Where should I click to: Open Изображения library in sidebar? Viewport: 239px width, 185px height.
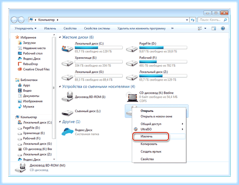coord(30,101)
